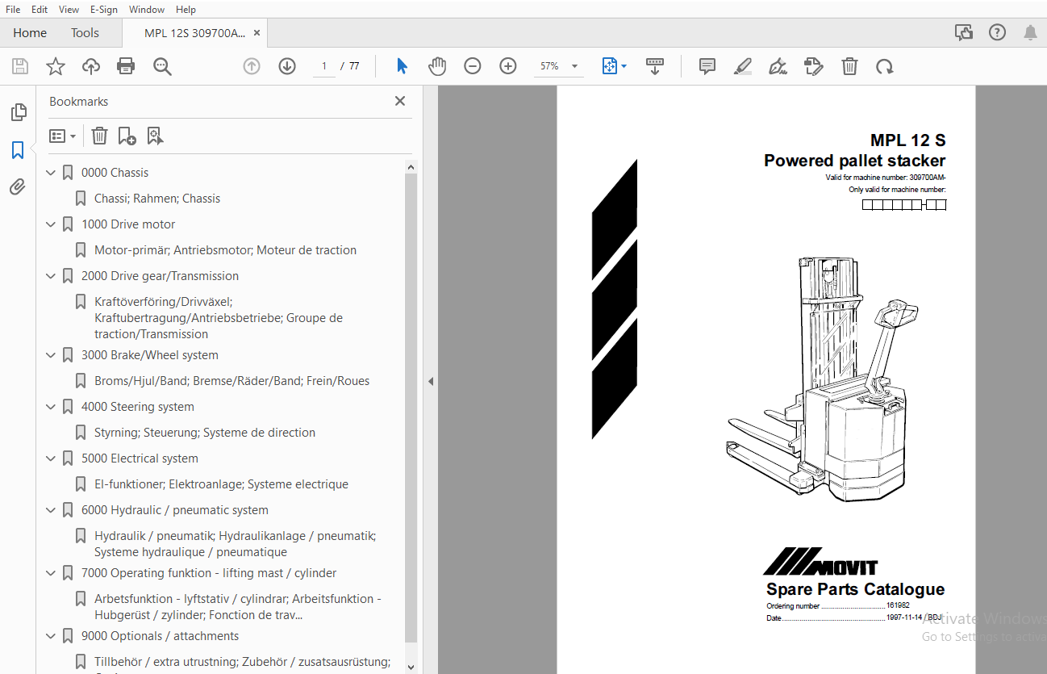This screenshot has height=674, width=1047.
Task: Open notifications bell
Action: click(x=1030, y=32)
